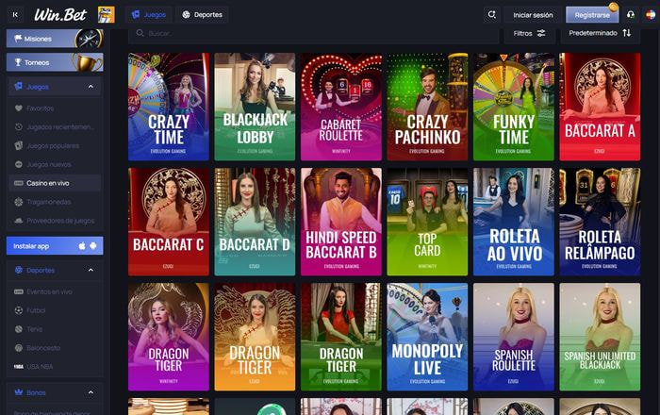Open Jugados recientemente in sidebar
This screenshot has height=415, width=660.
(x=55, y=126)
